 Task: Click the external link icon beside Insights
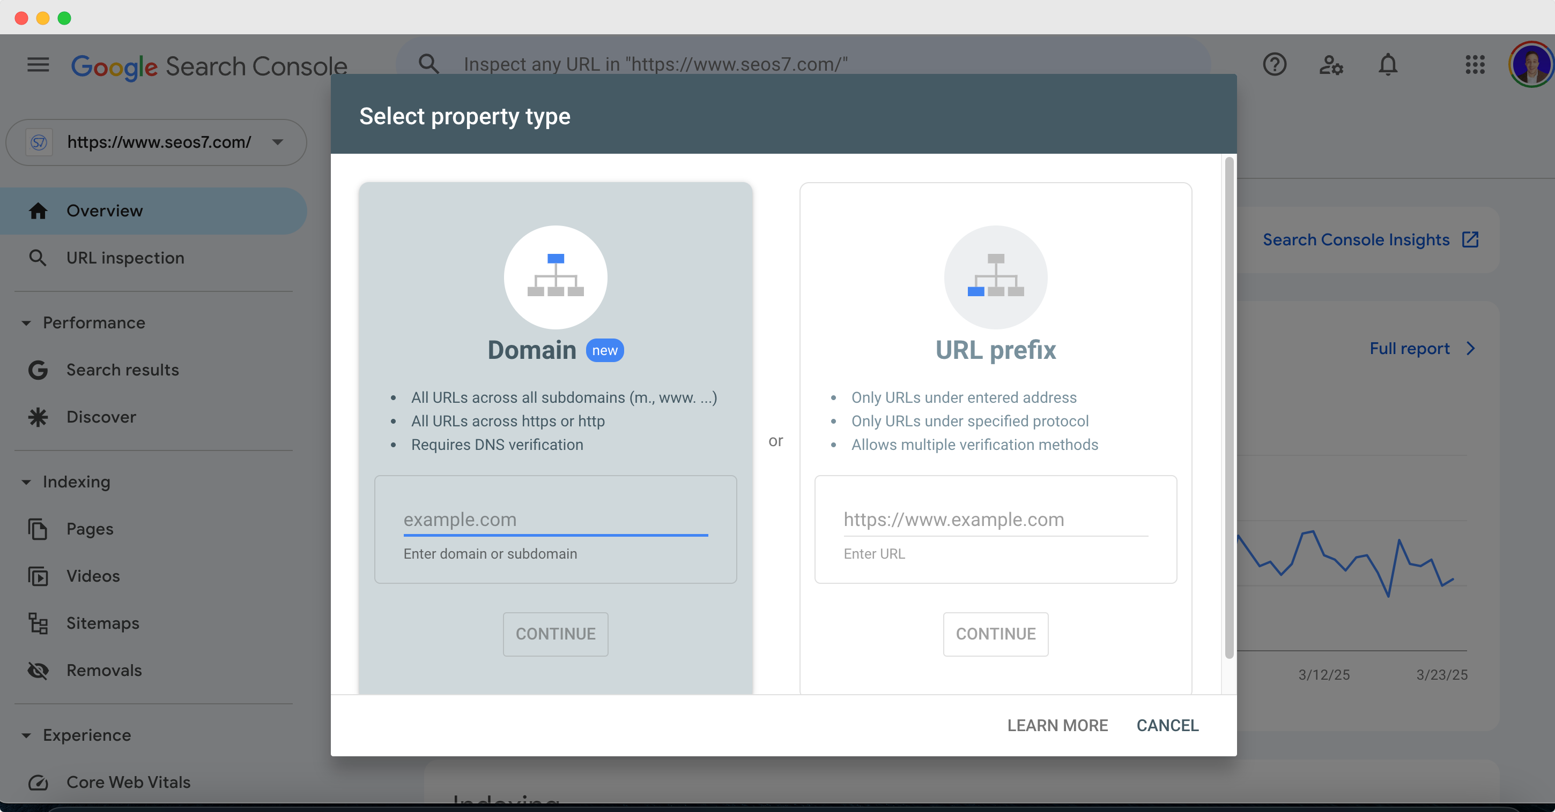point(1470,239)
